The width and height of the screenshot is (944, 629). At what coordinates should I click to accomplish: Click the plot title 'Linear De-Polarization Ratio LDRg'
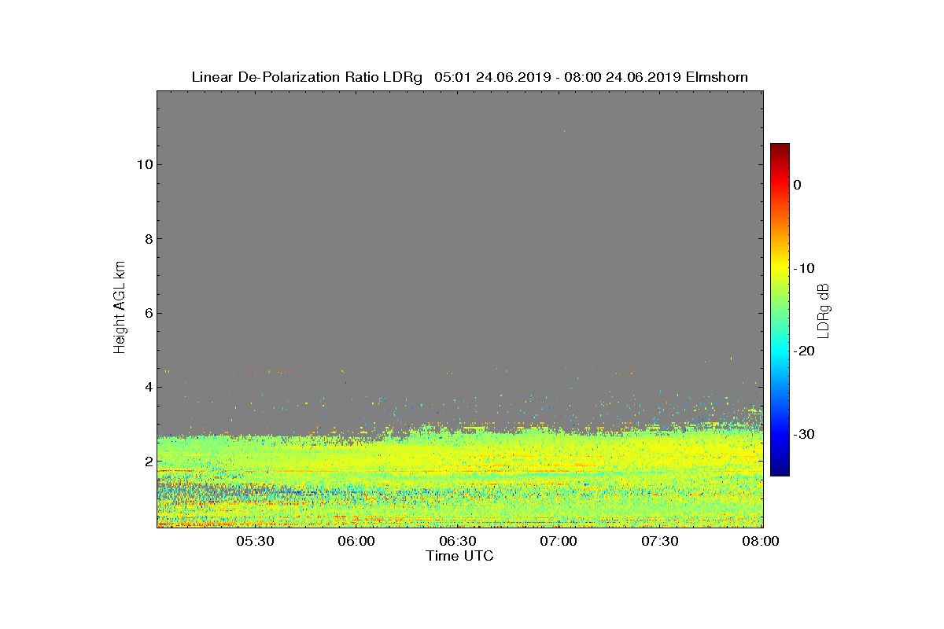pos(307,77)
